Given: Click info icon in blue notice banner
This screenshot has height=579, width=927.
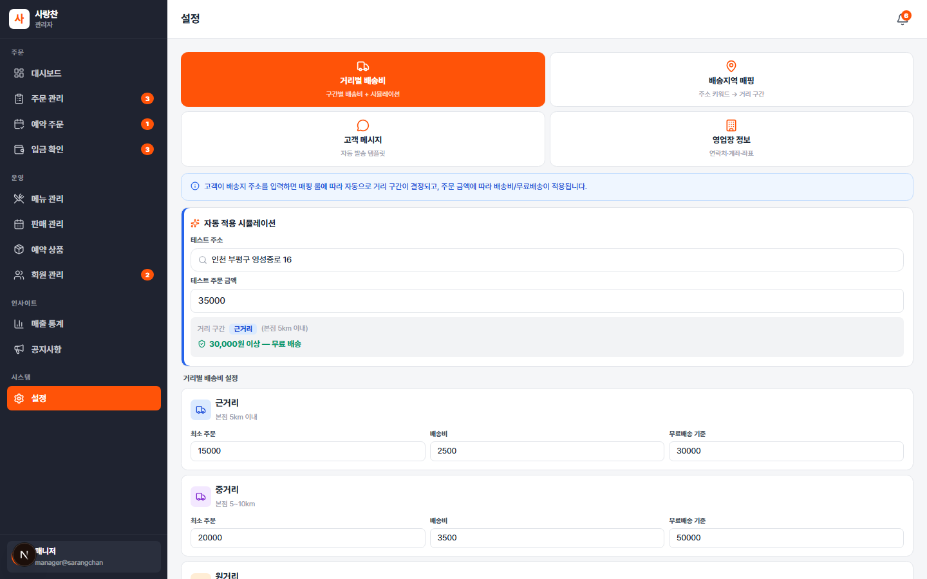Looking at the screenshot, I should [195, 187].
